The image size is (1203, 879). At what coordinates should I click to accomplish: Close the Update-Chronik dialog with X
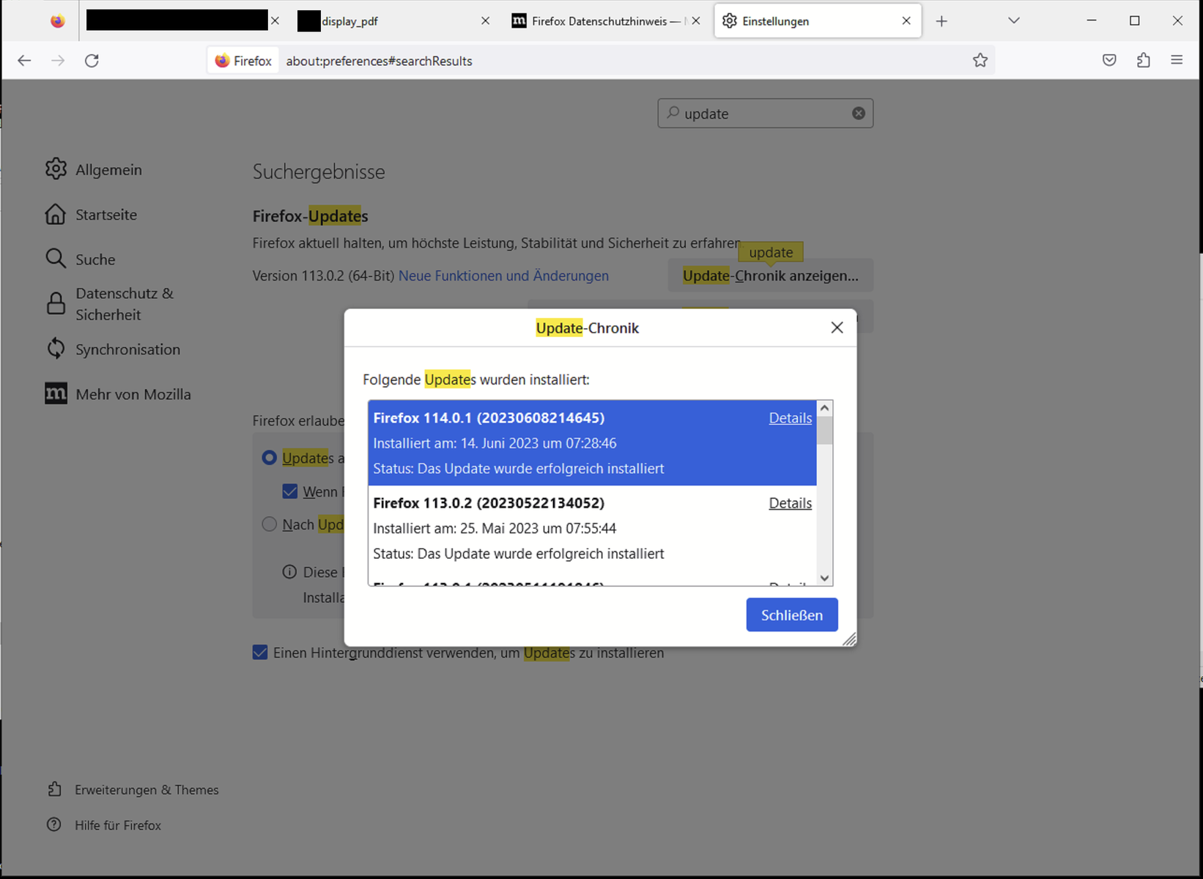(x=837, y=328)
